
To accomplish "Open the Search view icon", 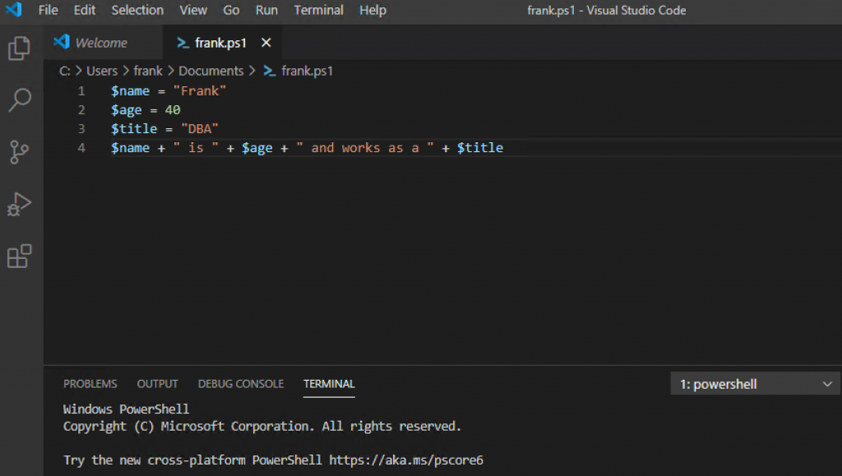I will pos(19,100).
